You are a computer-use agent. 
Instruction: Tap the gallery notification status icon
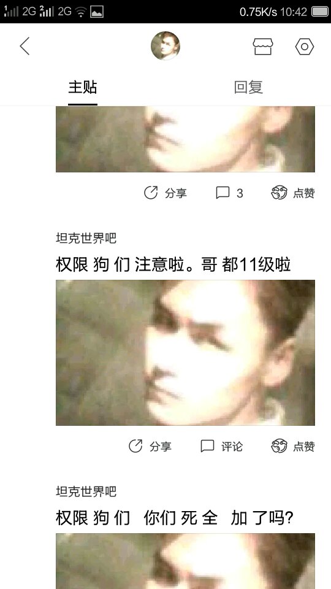click(97, 12)
